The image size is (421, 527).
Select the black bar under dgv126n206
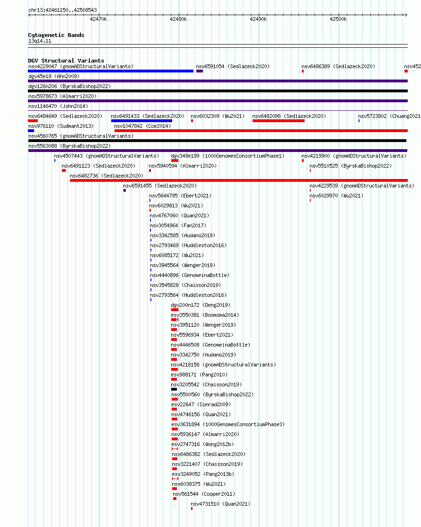point(218,91)
